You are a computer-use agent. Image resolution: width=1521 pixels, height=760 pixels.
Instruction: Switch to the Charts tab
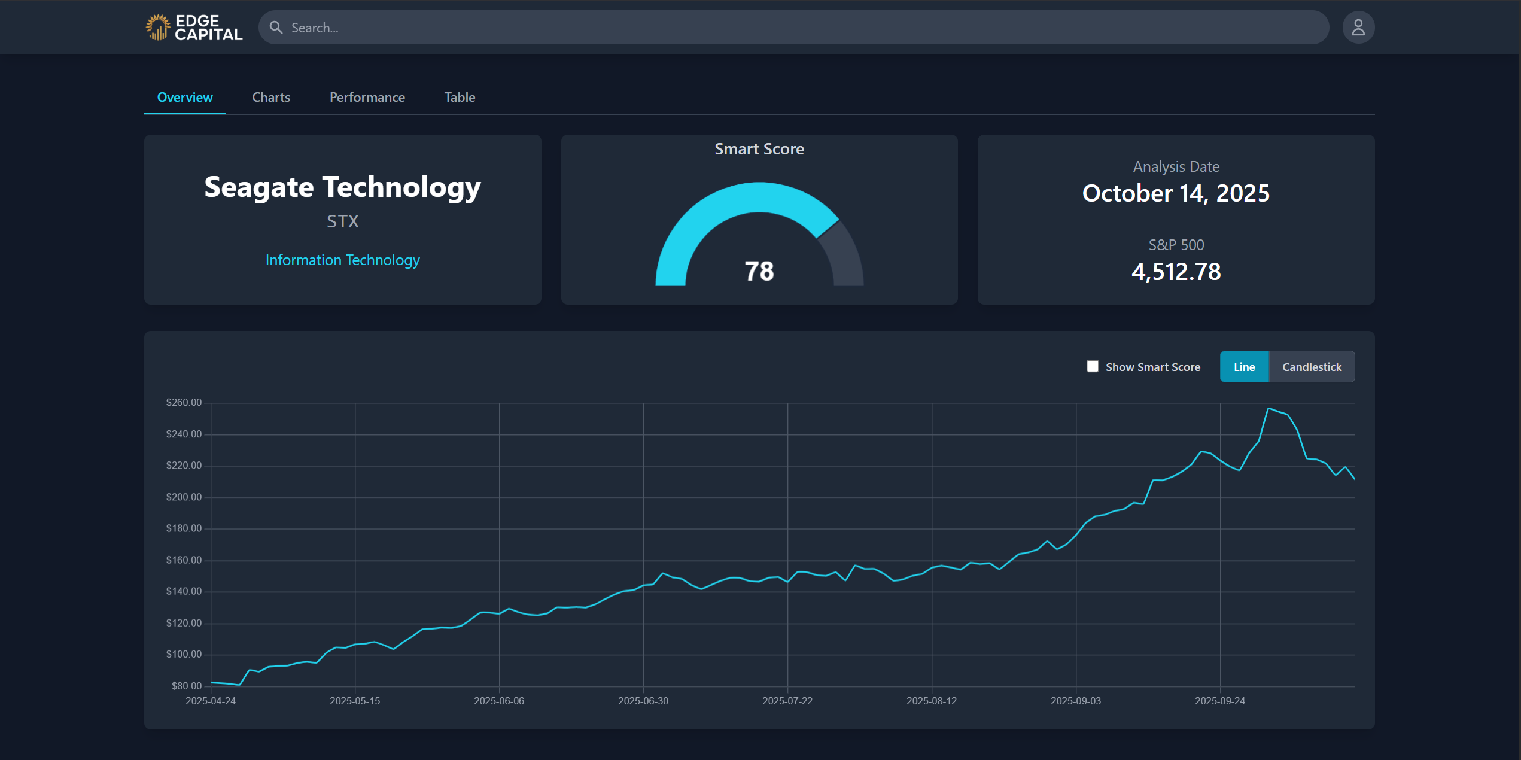click(270, 97)
